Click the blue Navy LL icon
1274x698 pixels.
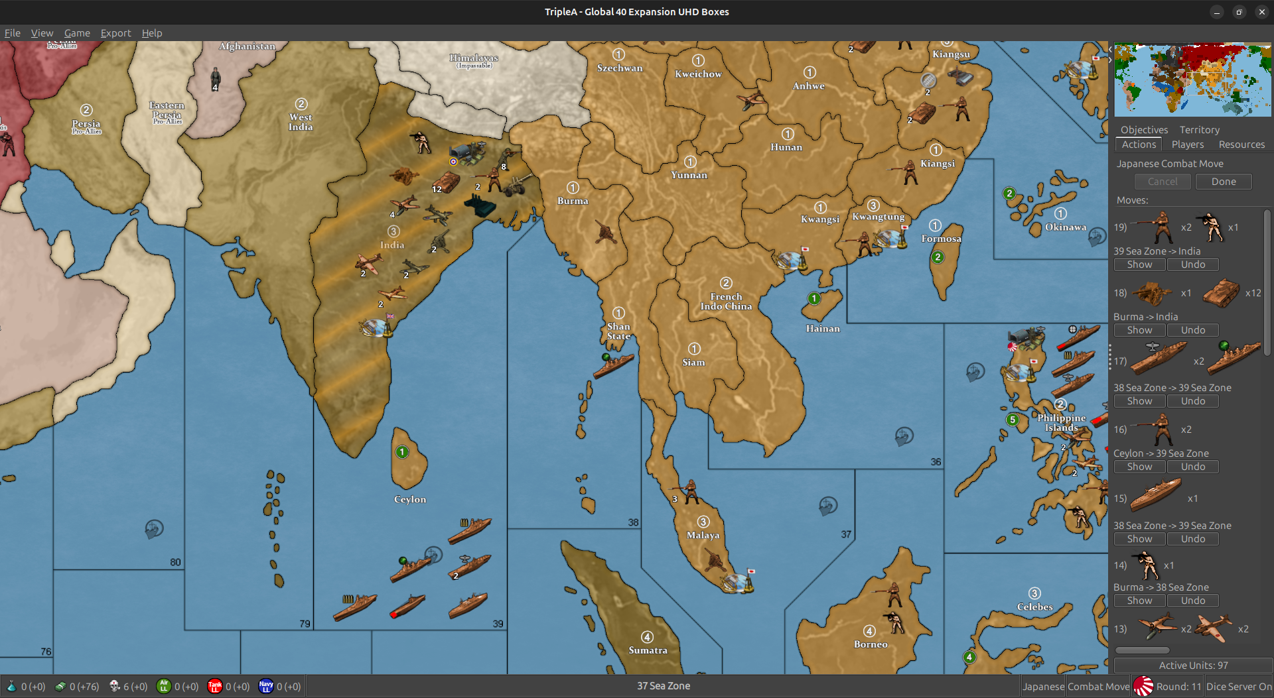265,686
